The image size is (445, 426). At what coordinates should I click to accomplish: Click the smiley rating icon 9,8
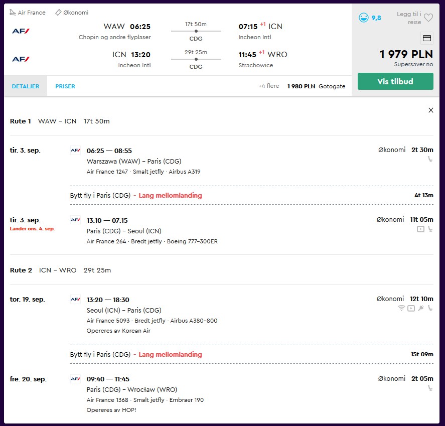[364, 18]
